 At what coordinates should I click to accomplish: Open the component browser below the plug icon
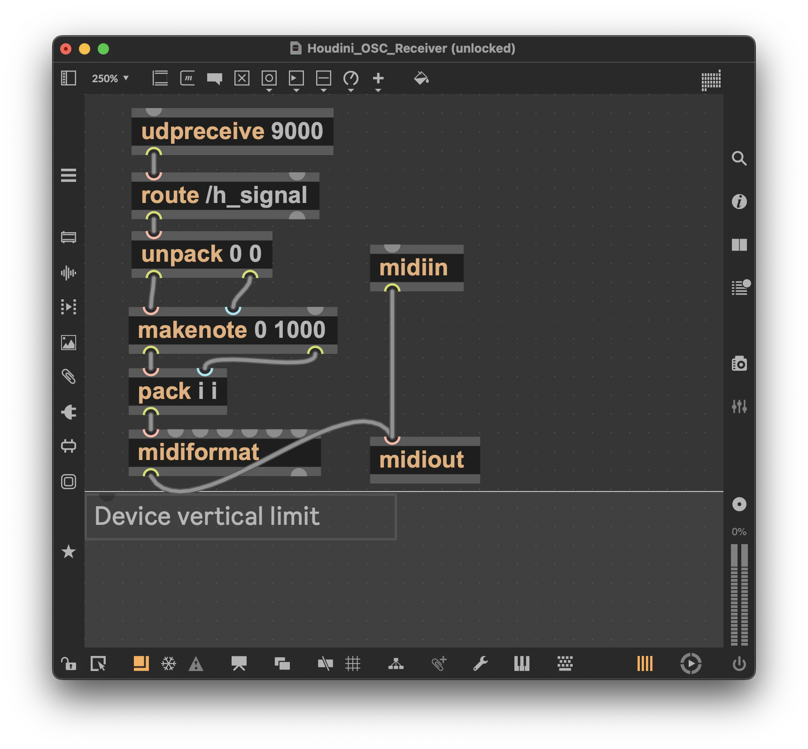(x=69, y=446)
